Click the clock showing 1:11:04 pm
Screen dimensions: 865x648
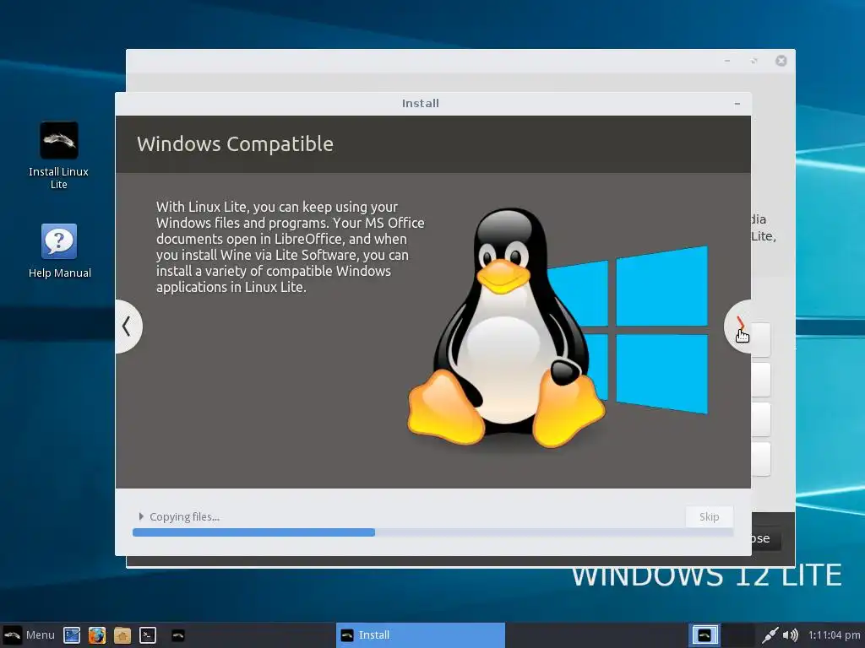834,635
